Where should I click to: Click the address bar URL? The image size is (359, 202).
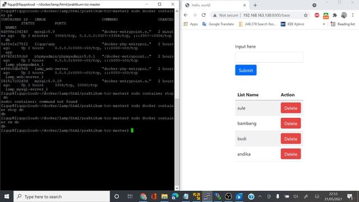point(266,15)
